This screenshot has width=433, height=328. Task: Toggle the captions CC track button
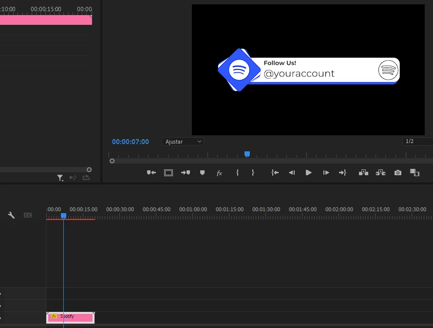click(28, 215)
